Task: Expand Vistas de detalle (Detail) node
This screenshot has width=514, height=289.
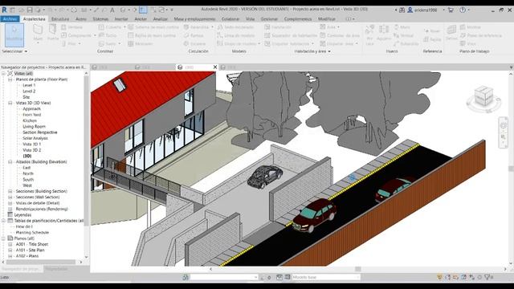Action: [10, 203]
